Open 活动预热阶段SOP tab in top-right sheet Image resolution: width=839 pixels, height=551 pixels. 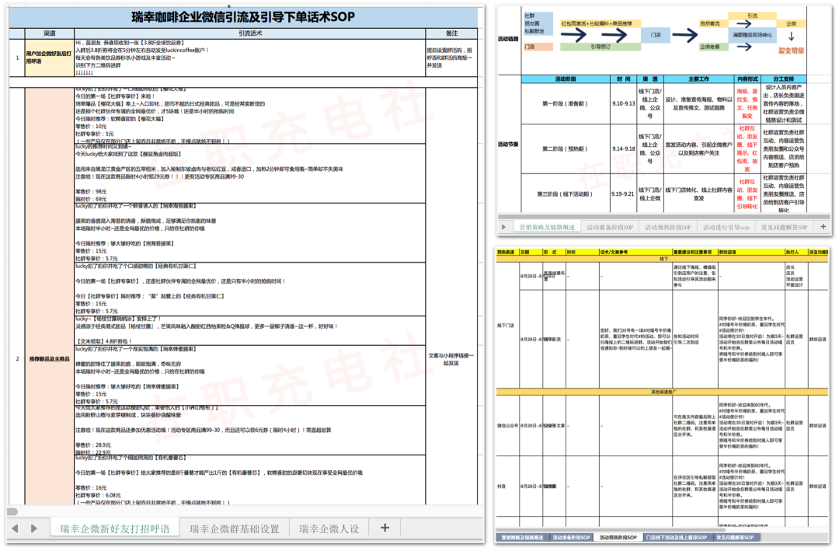[668, 228]
